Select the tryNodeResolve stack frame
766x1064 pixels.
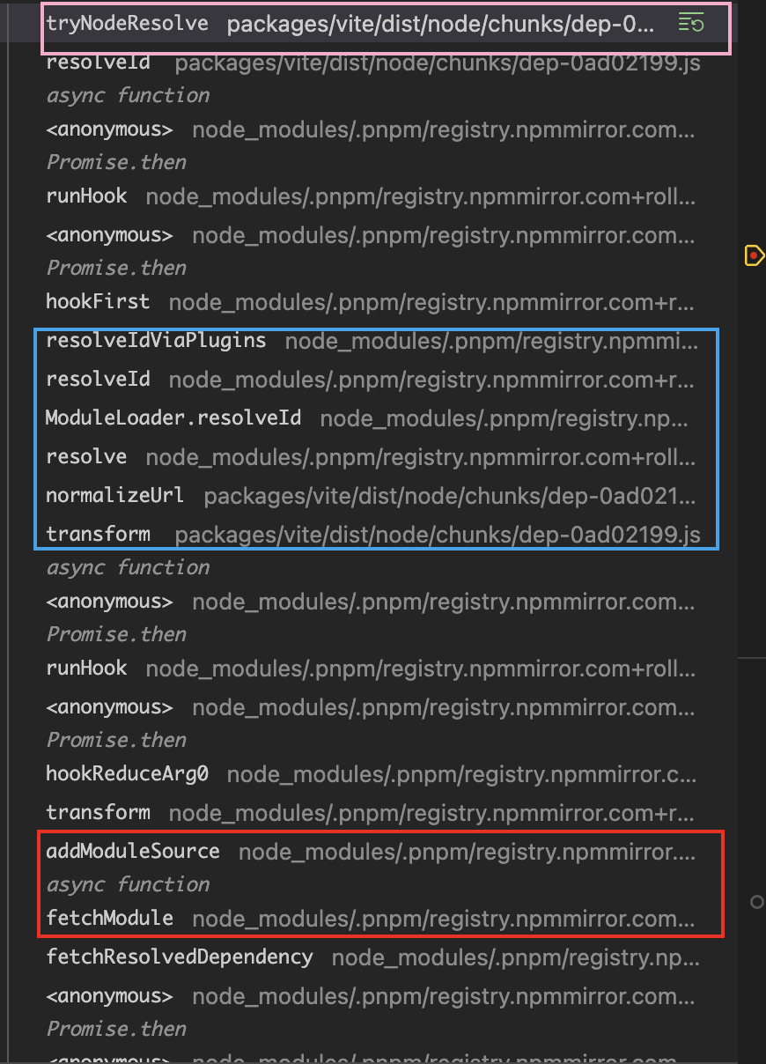click(x=128, y=24)
